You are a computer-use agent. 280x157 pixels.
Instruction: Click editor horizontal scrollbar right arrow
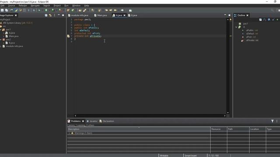[224, 116]
